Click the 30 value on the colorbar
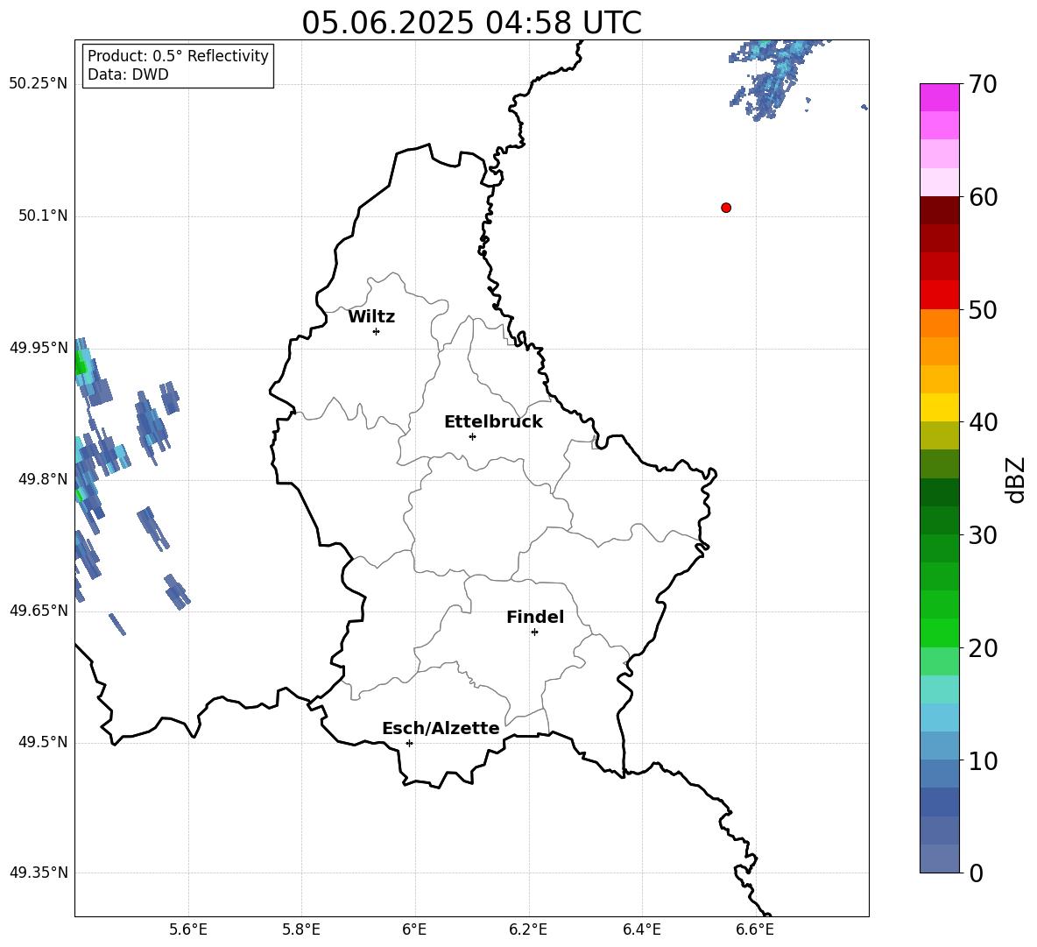This screenshot has width=1037, height=947. 983,535
